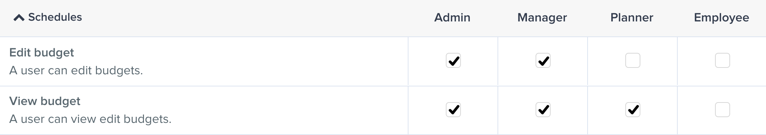Uncheck Edit budget for Admin
Screen dimensions: 766x135
click(453, 60)
